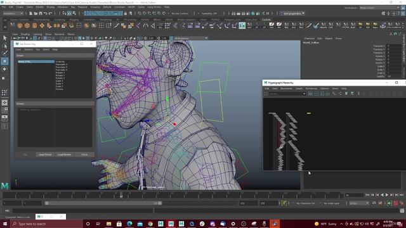Image resolution: width=406 pixels, height=228 pixels.
Task: Toggle viewport grid display button
Action: 45,38
